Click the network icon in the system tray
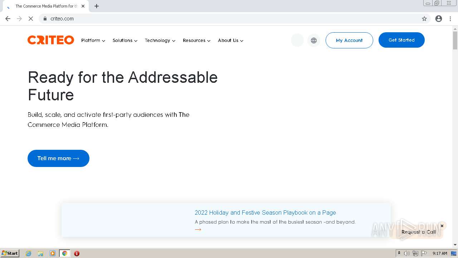This screenshot has height=258, width=458. click(x=415, y=253)
